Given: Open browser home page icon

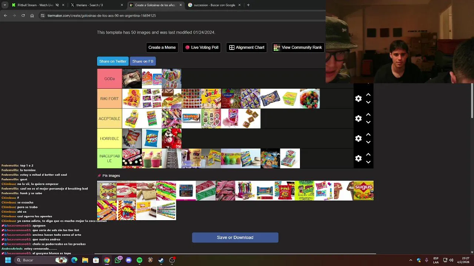Looking at the screenshot, I should [x=32, y=16].
